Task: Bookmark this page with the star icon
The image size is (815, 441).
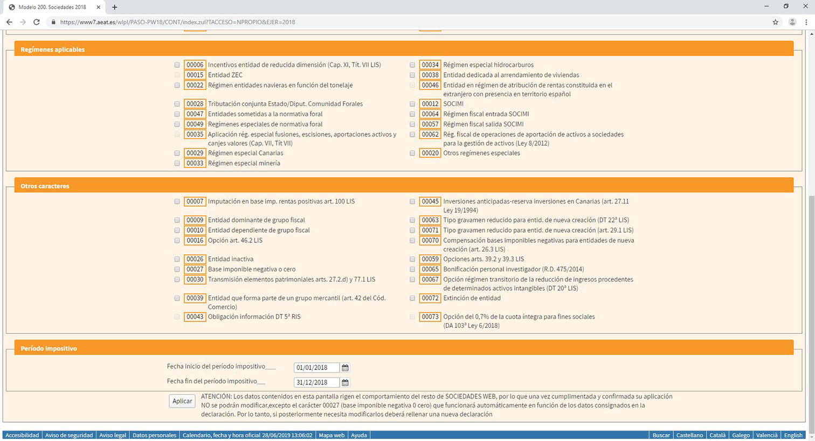Action: pos(775,22)
